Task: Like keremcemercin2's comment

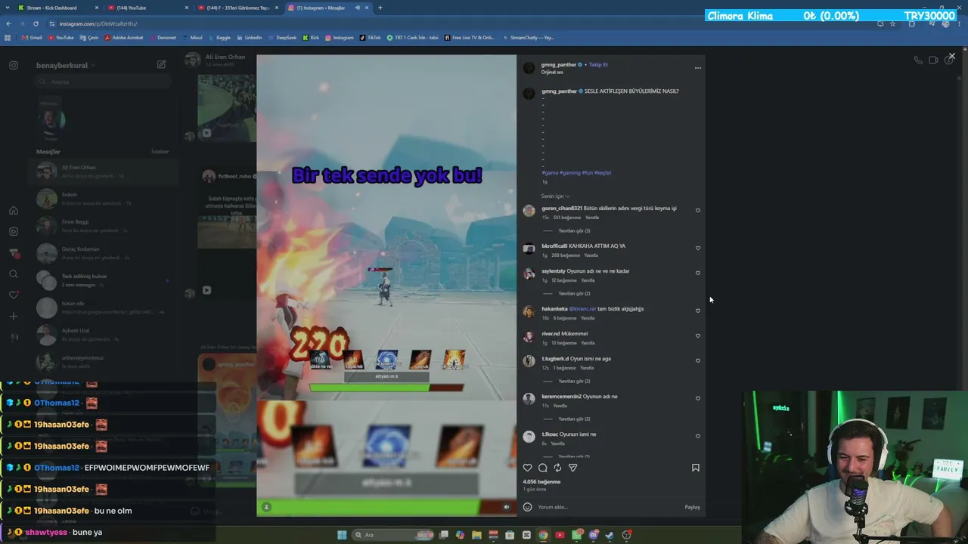Action: (x=698, y=398)
